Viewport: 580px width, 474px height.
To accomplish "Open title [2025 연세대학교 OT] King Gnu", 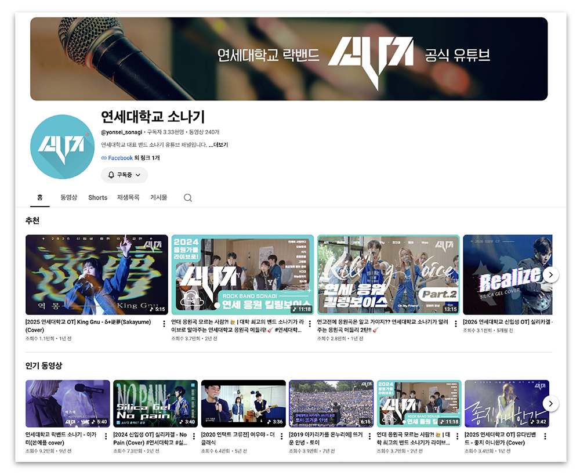I will (x=88, y=326).
